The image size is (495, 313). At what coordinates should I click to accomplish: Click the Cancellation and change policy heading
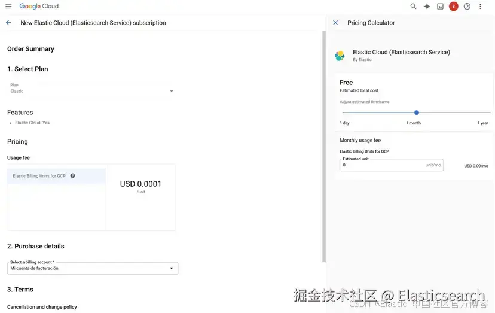click(42, 307)
